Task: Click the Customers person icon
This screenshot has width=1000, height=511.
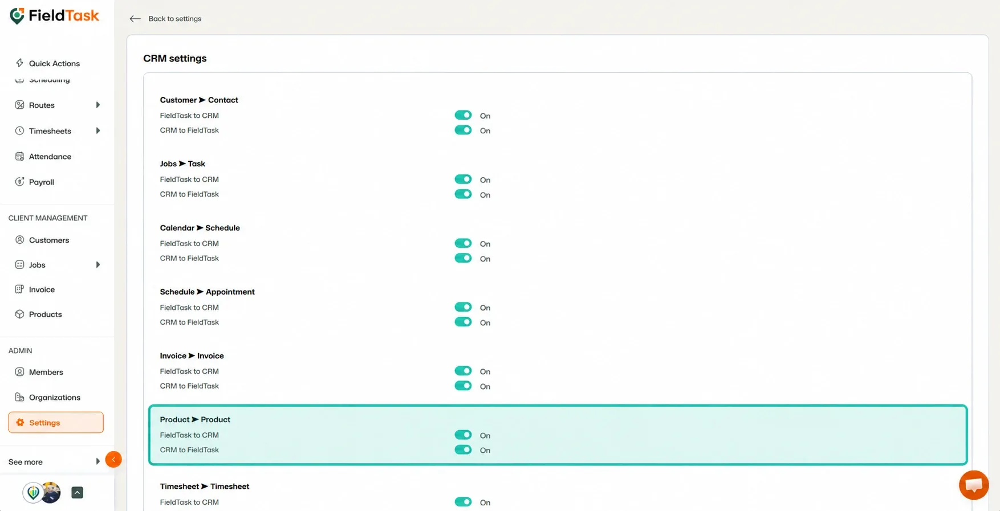Action: click(x=19, y=240)
